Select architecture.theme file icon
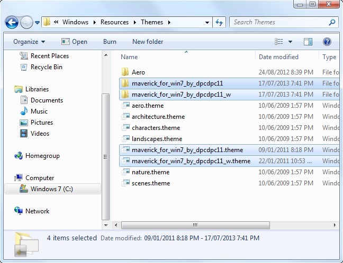343x263 pixels. pyautogui.click(x=125, y=117)
